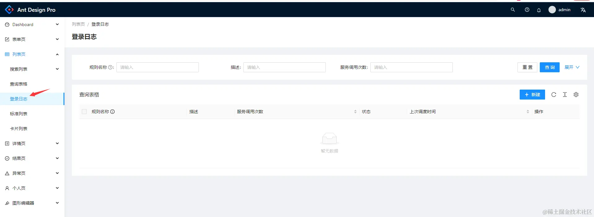Click the 图形编辑器 highlighter icon
The width and height of the screenshot is (594, 217).
pyautogui.click(x=7, y=203)
